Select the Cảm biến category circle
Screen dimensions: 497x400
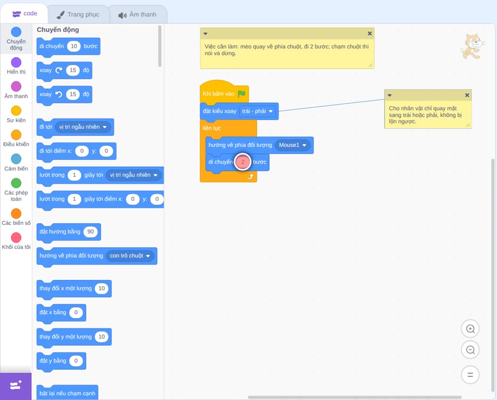tap(16, 159)
